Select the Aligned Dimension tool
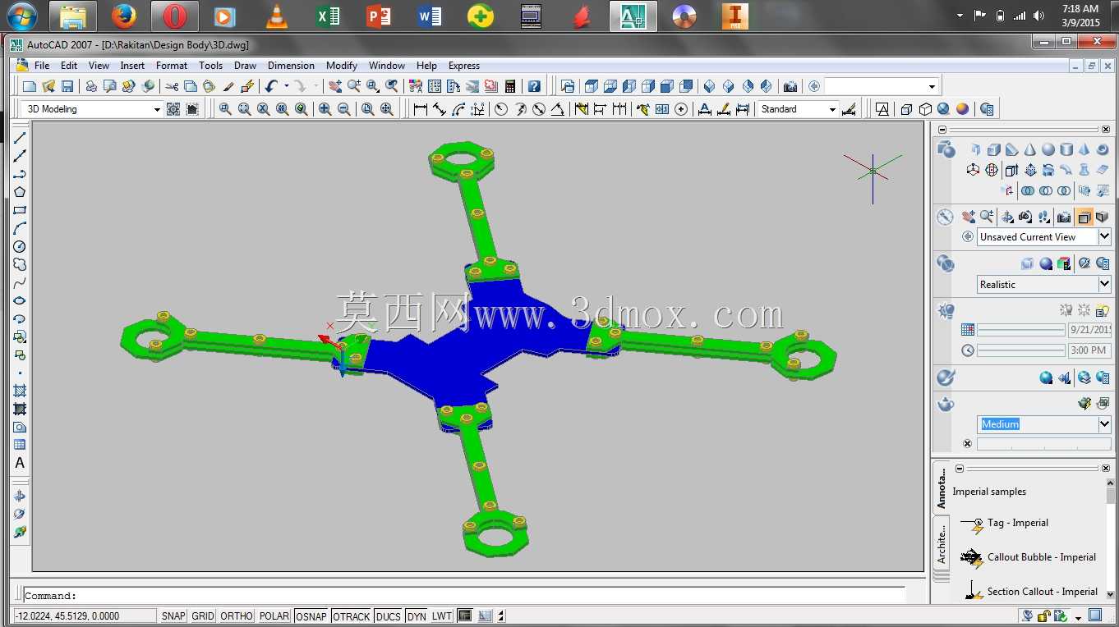The image size is (1119, 627). coord(440,109)
